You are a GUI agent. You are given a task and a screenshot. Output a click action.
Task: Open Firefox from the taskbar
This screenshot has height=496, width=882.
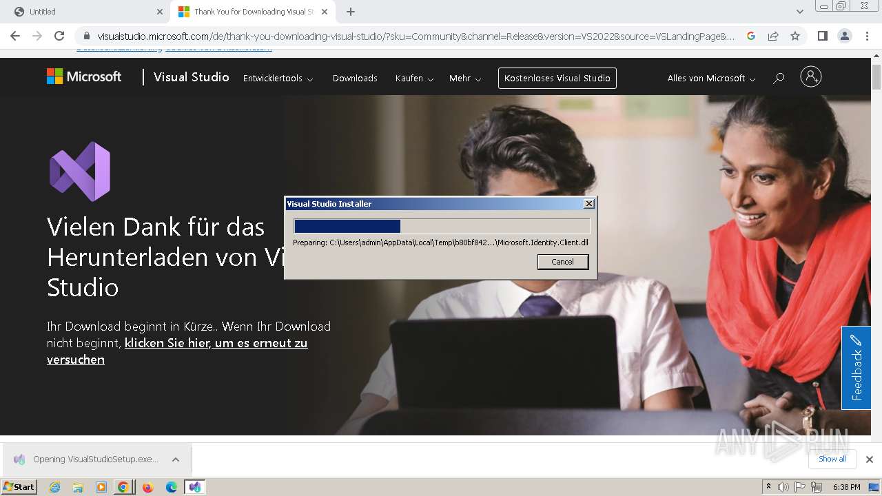coord(147,487)
